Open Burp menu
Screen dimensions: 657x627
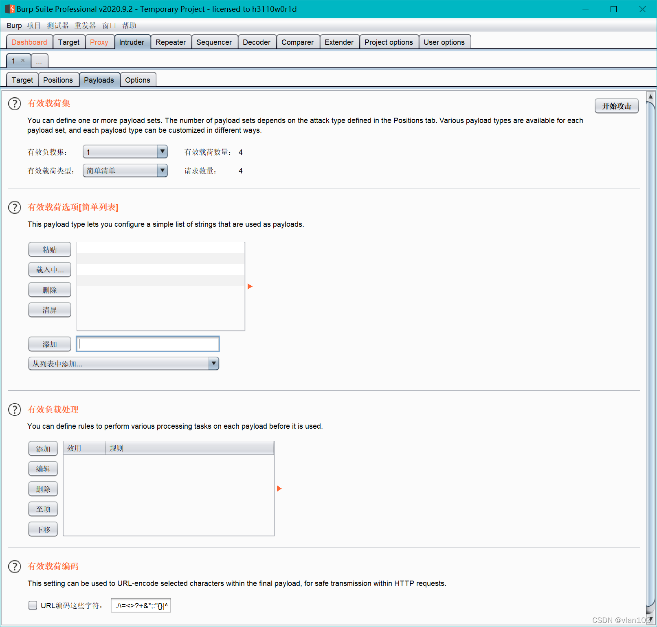(14, 26)
